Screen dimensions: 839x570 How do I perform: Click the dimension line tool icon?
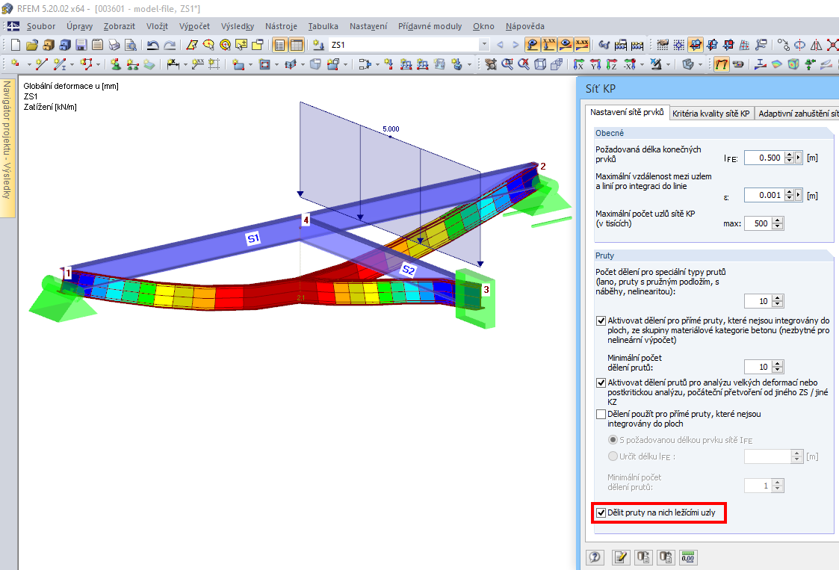173,65
